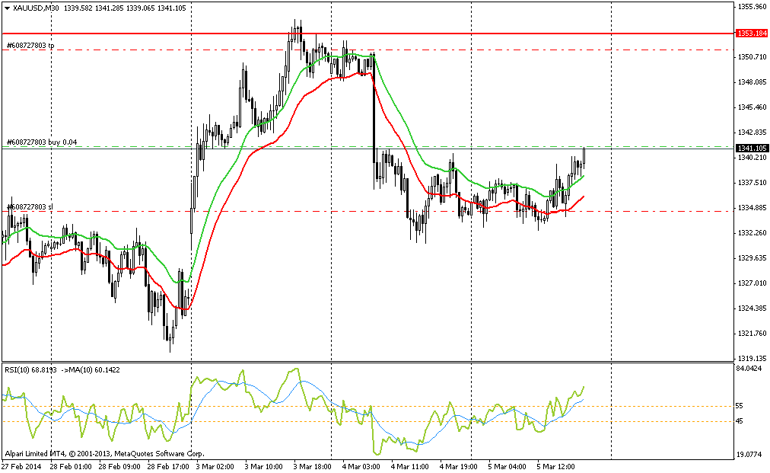Click the 27 Feb 2014 time label
This screenshot has width=770, height=473.
[x=21, y=467]
